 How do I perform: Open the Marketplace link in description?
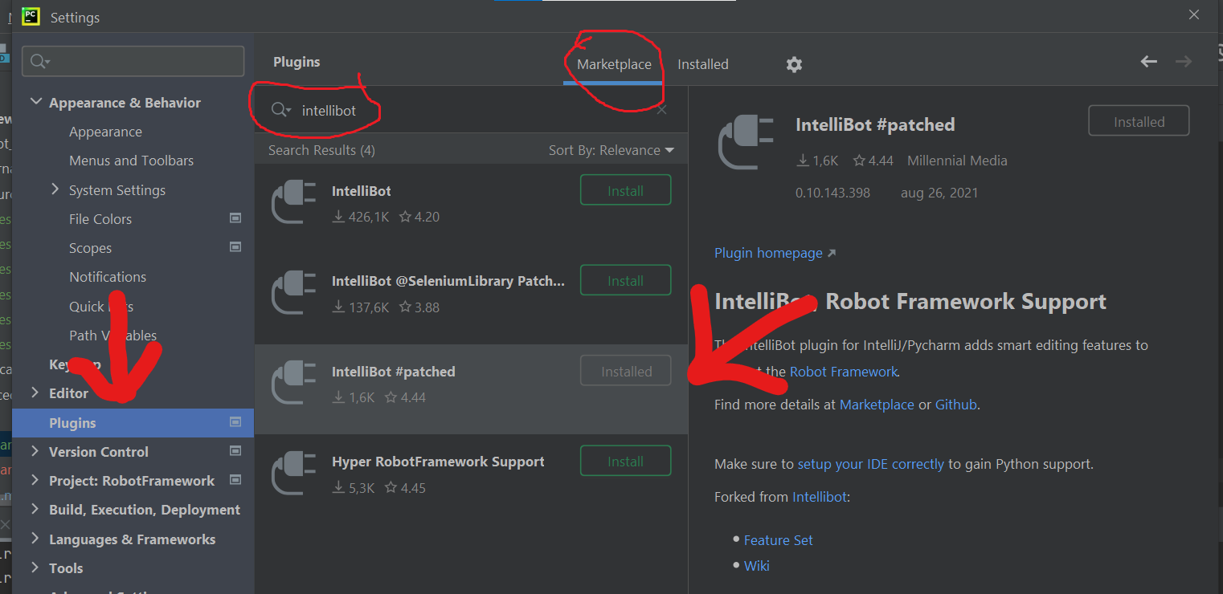877,405
